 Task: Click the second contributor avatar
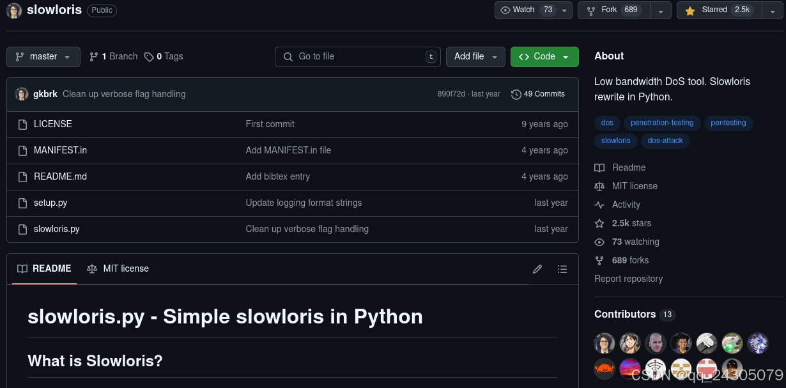point(630,343)
